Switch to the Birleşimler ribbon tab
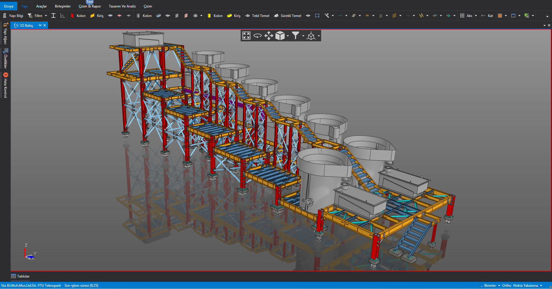Screen dimensions: 552x289 (63, 6)
